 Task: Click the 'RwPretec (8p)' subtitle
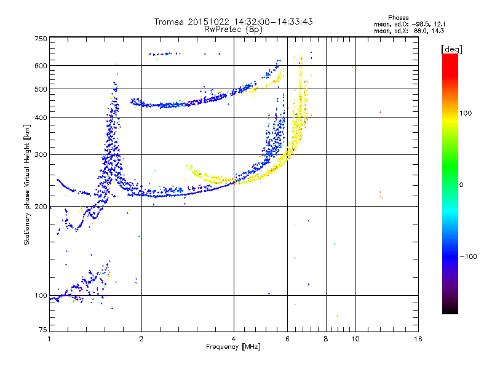click(233, 30)
